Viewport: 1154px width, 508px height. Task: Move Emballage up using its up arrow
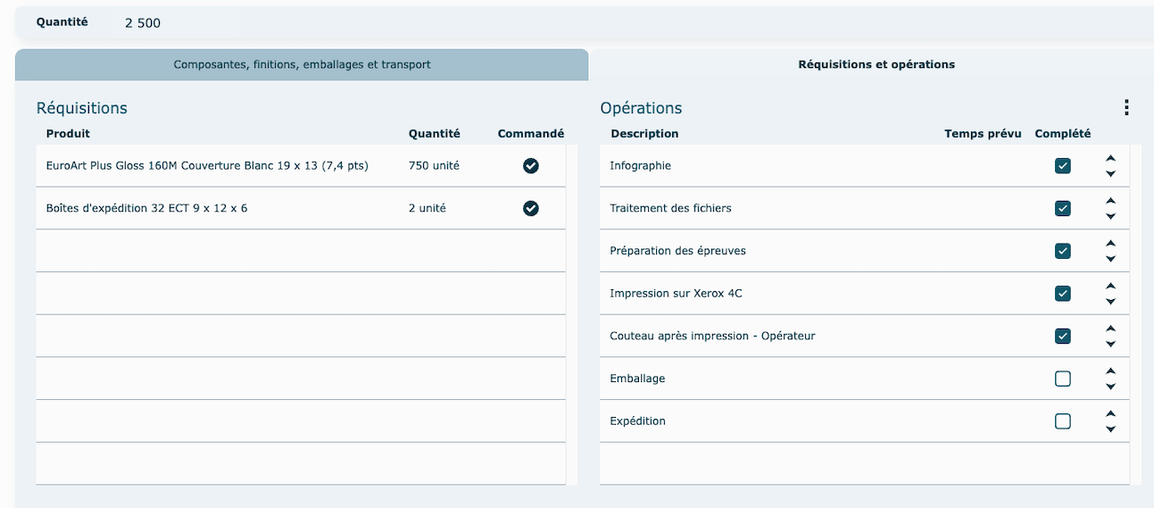[x=1110, y=371]
